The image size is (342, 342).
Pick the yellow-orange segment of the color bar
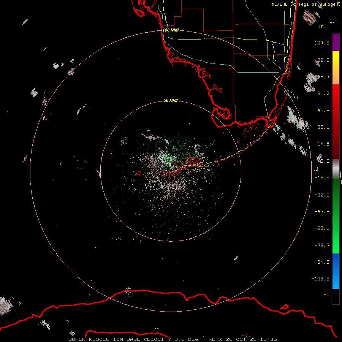pos(336,68)
